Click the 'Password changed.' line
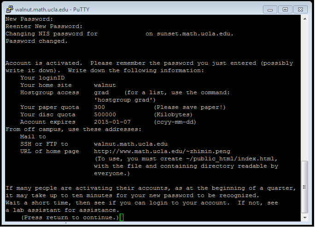The image size is (315, 227). (36, 41)
